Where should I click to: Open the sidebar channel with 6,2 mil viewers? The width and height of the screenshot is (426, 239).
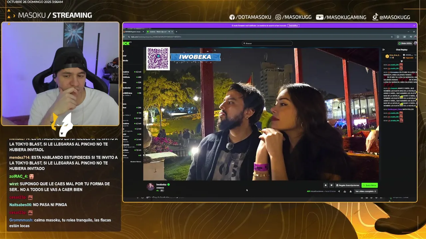click(132, 118)
